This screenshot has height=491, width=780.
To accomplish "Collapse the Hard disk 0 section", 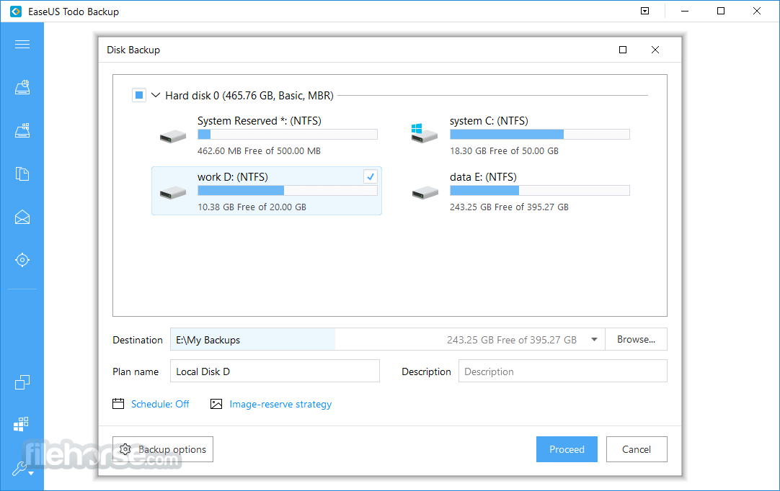I will (x=156, y=94).
